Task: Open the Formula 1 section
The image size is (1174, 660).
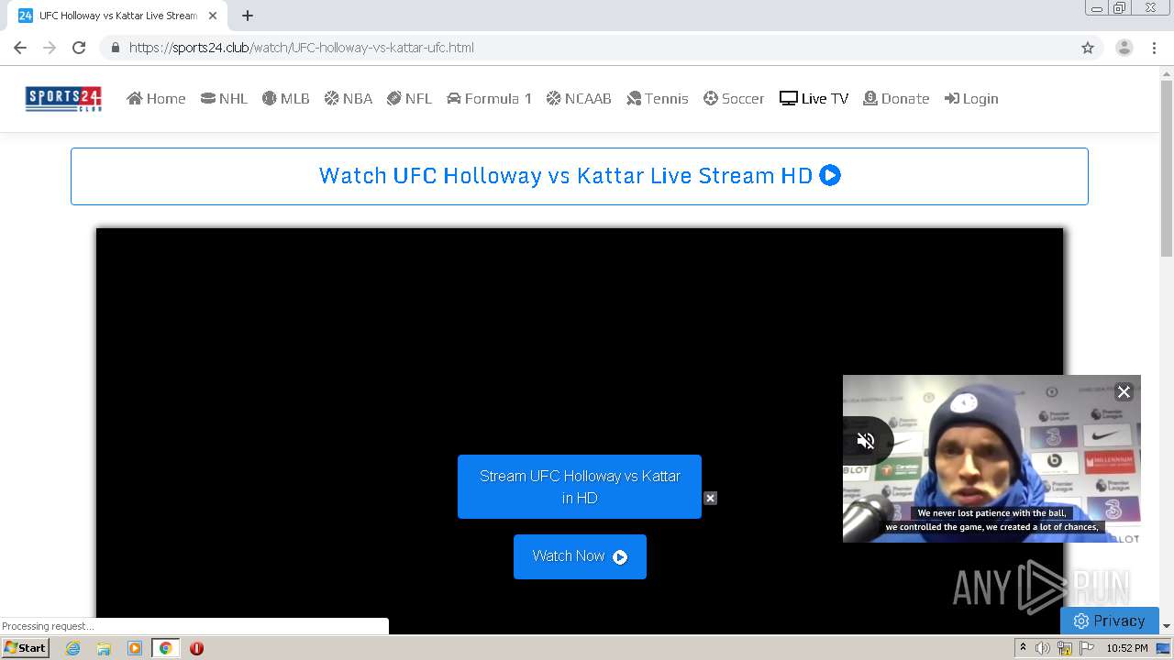Action: click(489, 98)
